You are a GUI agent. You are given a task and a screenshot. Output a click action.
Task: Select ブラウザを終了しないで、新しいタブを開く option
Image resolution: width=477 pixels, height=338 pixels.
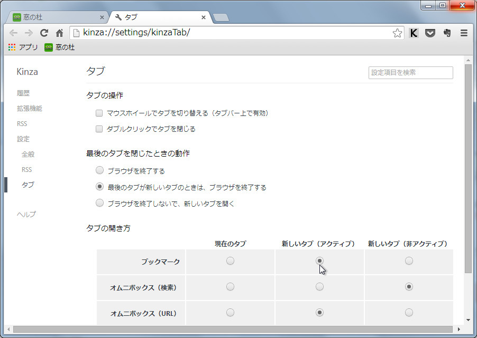pyautogui.click(x=99, y=202)
